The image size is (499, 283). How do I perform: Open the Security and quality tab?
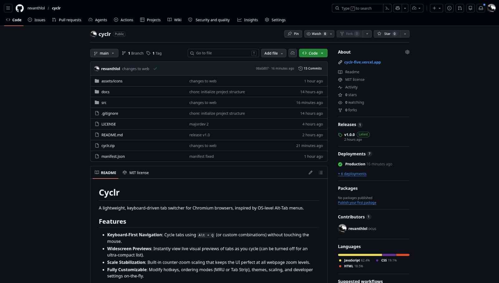(x=209, y=20)
